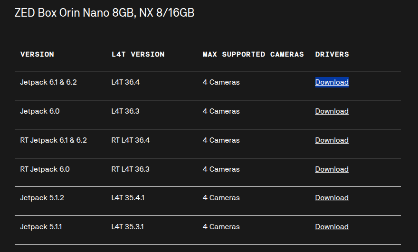
Task: Download drivers for RT Jetpack 6.1 & 6.2
Action: coord(332,140)
